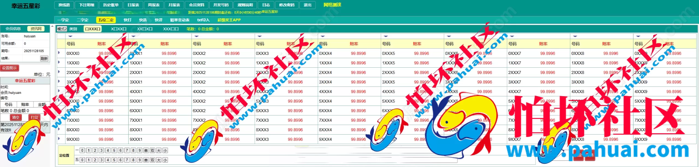Click the red 清空 clear button
The height and width of the screenshot is (167, 699).
click(x=16, y=117)
